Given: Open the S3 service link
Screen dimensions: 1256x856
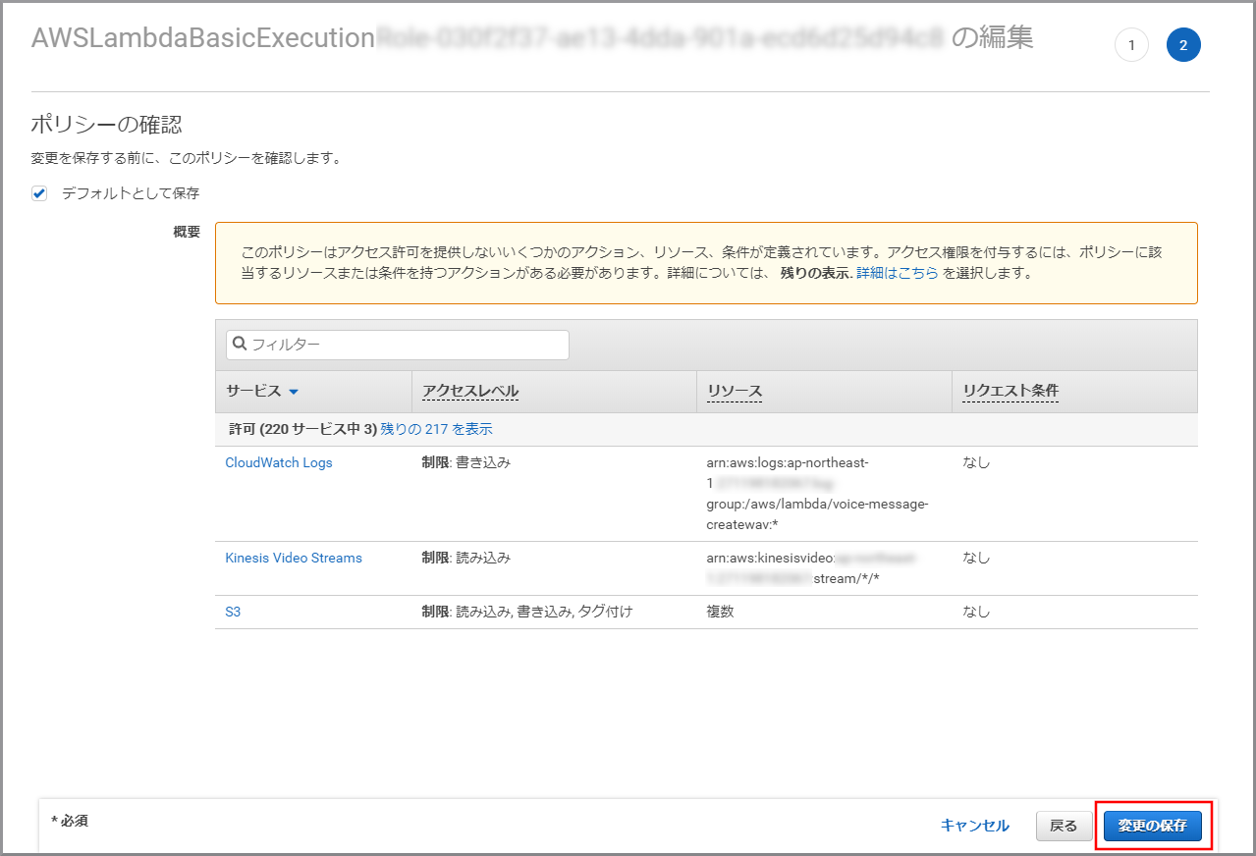Looking at the screenshot, I should pos(233,612).
